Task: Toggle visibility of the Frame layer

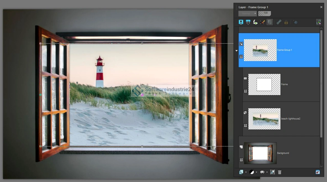Action: (245, 91)
